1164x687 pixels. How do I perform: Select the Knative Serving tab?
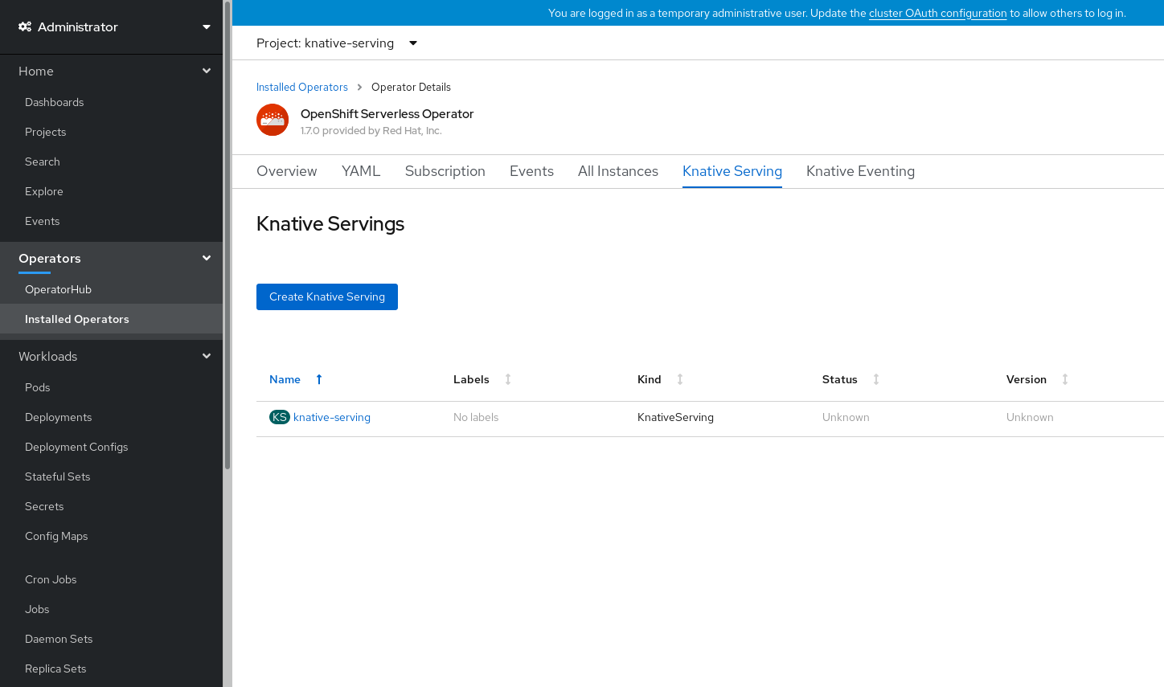732,171
